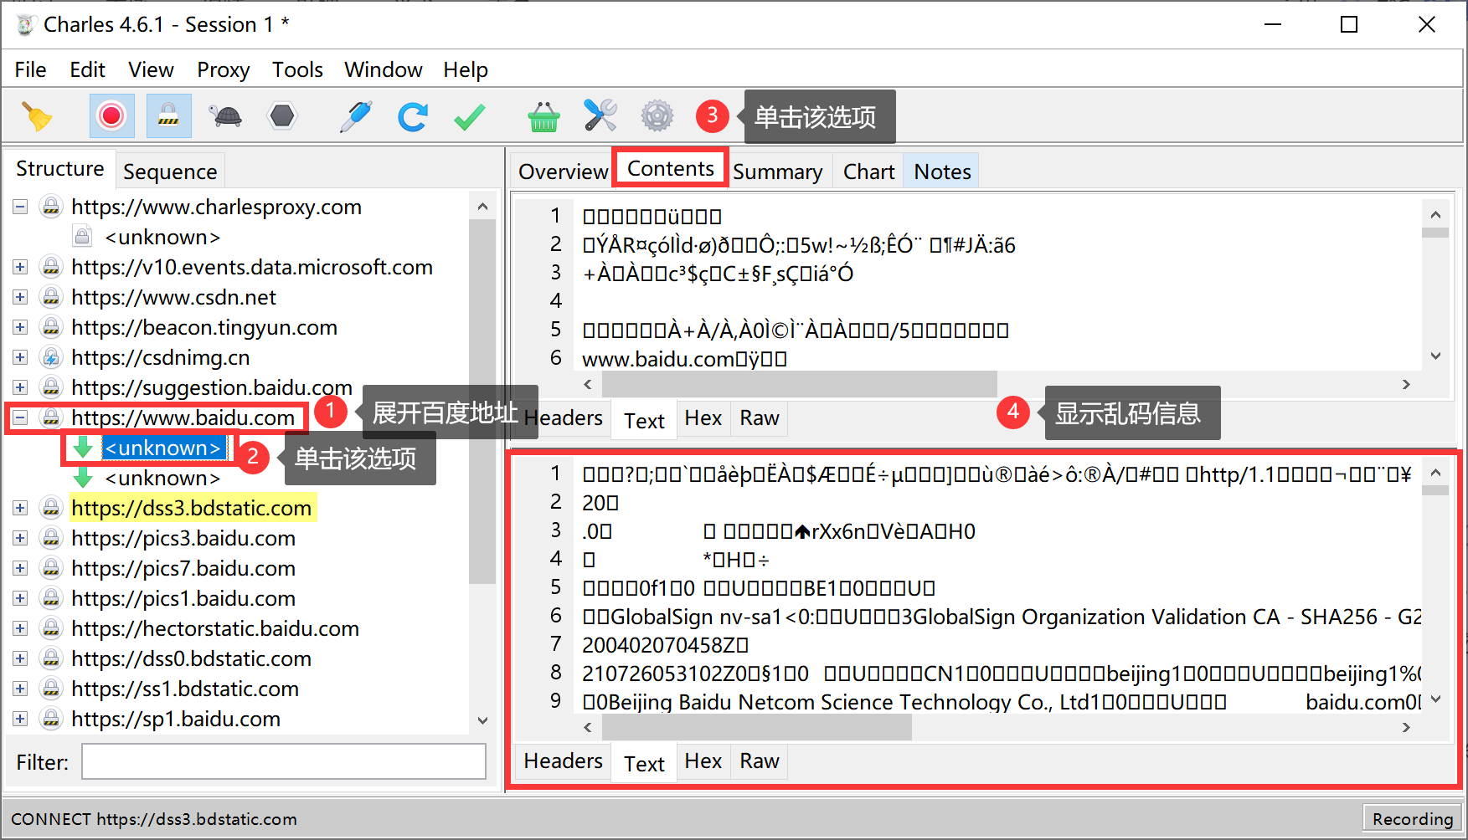Open the Help menu
The width and height of the screenshot is (1468, 840).
tap(466, 69)
